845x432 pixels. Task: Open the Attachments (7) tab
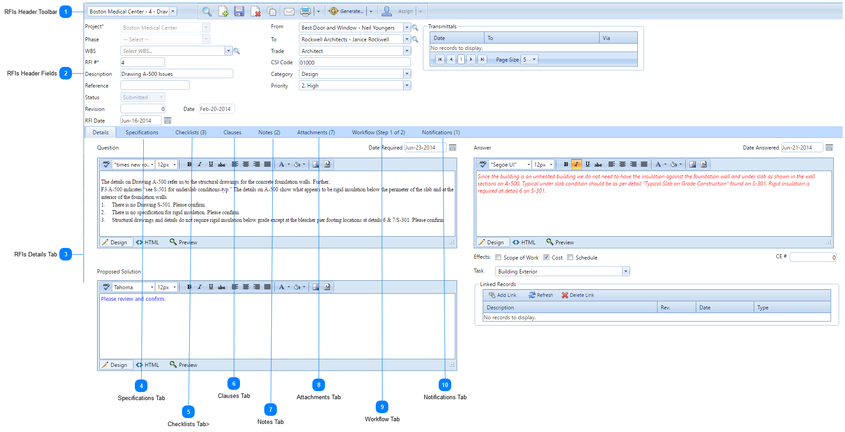point(316,132)
